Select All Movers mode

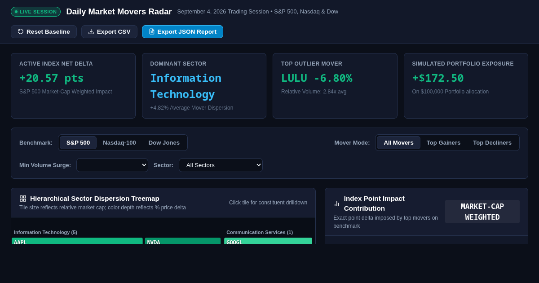click(398, 142)
